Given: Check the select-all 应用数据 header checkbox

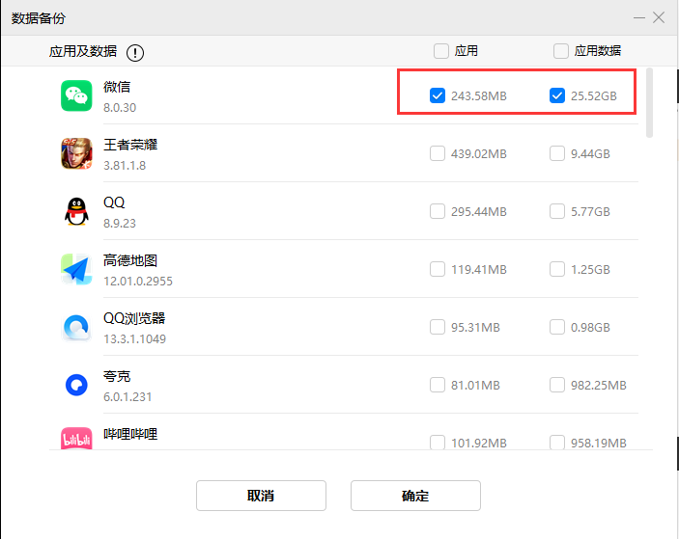Looking at the screenshot, I should pyautogui.click(x=561, y=51).
